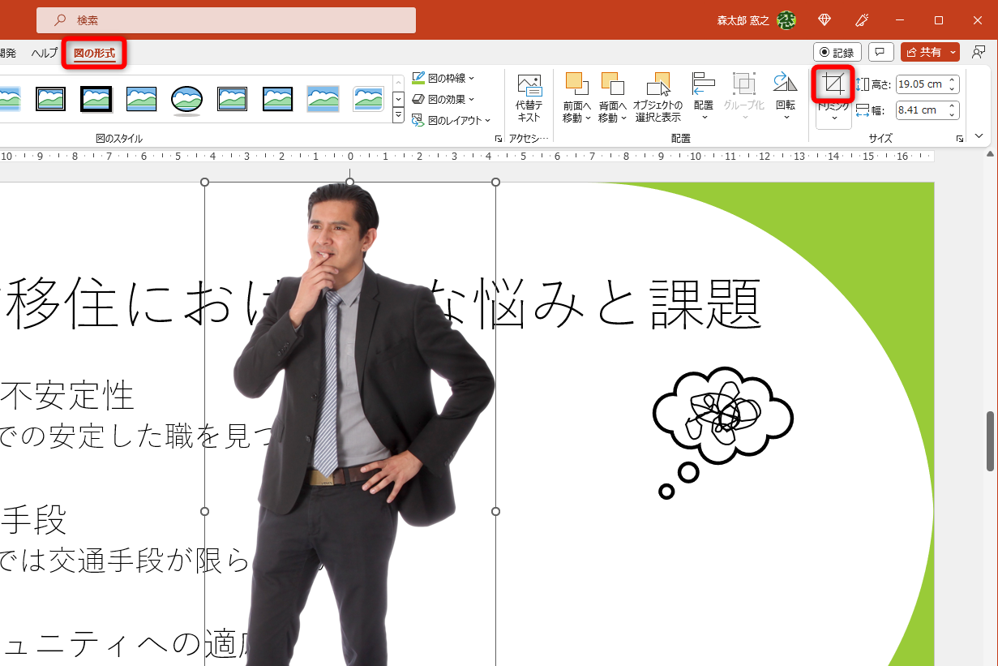Click the 記録 record button
Image resolution: width=998 pixels, height=666 pixels.
coord(837,51)
